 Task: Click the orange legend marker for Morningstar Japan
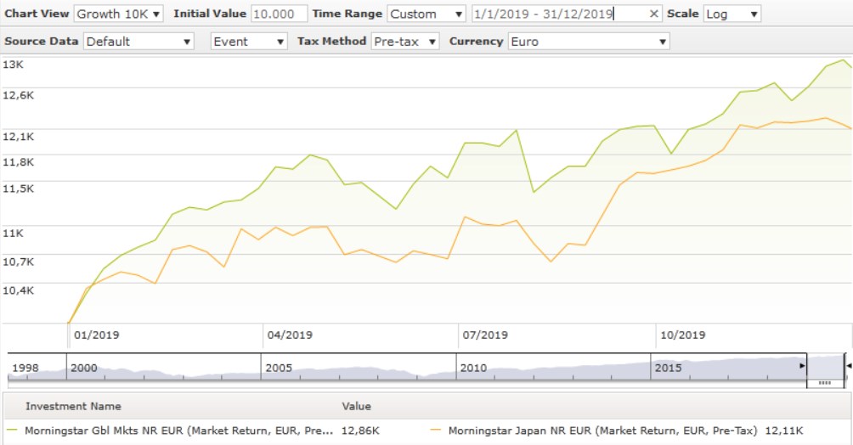pos(437,431)
